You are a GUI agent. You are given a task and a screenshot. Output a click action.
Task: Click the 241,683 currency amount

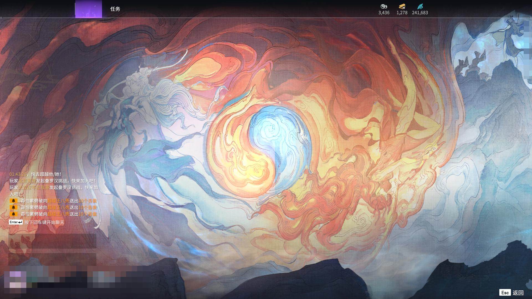420,13
